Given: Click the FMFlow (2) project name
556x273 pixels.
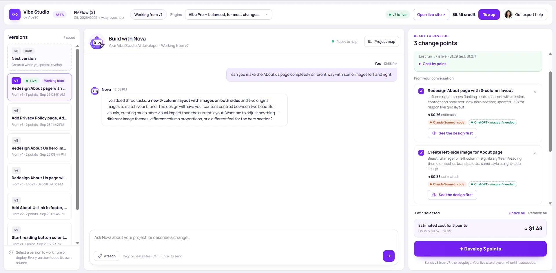Looking at the screenshot, I should tap(84, 12).
